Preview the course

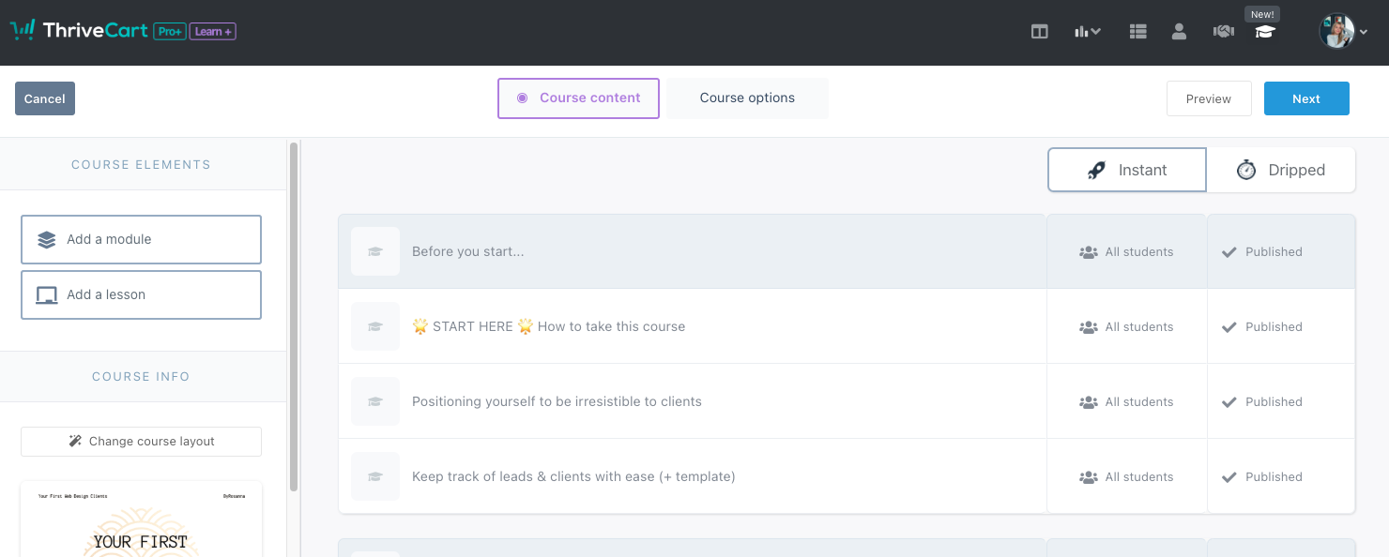coord(1209,98)
